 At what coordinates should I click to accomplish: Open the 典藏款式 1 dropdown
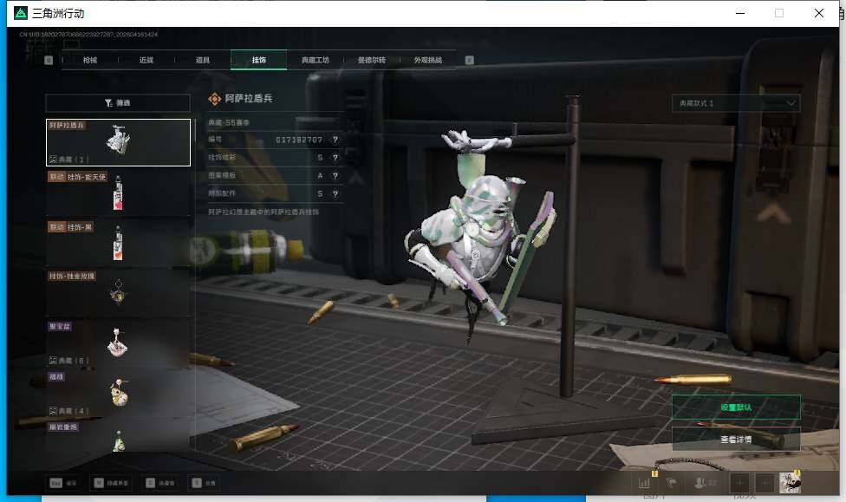click(736, 103)
